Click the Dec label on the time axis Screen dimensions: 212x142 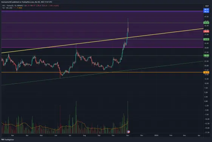(142, 135)
